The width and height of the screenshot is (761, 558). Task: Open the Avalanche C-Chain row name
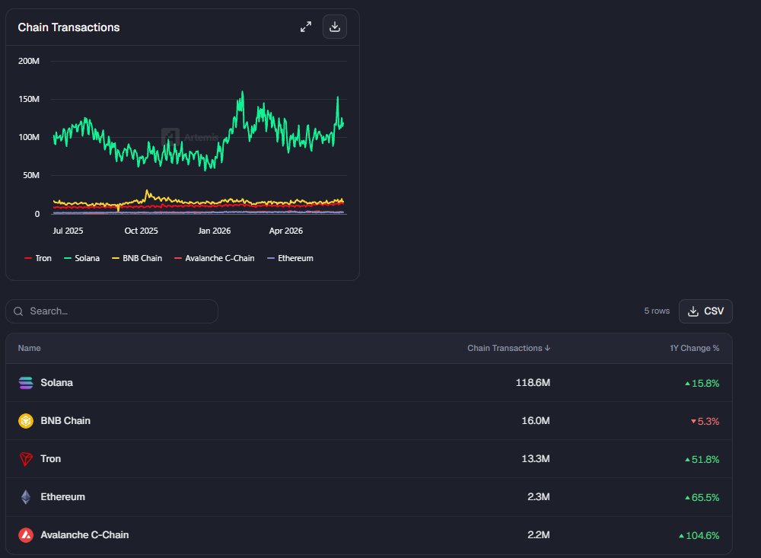(x=84, y=534)
